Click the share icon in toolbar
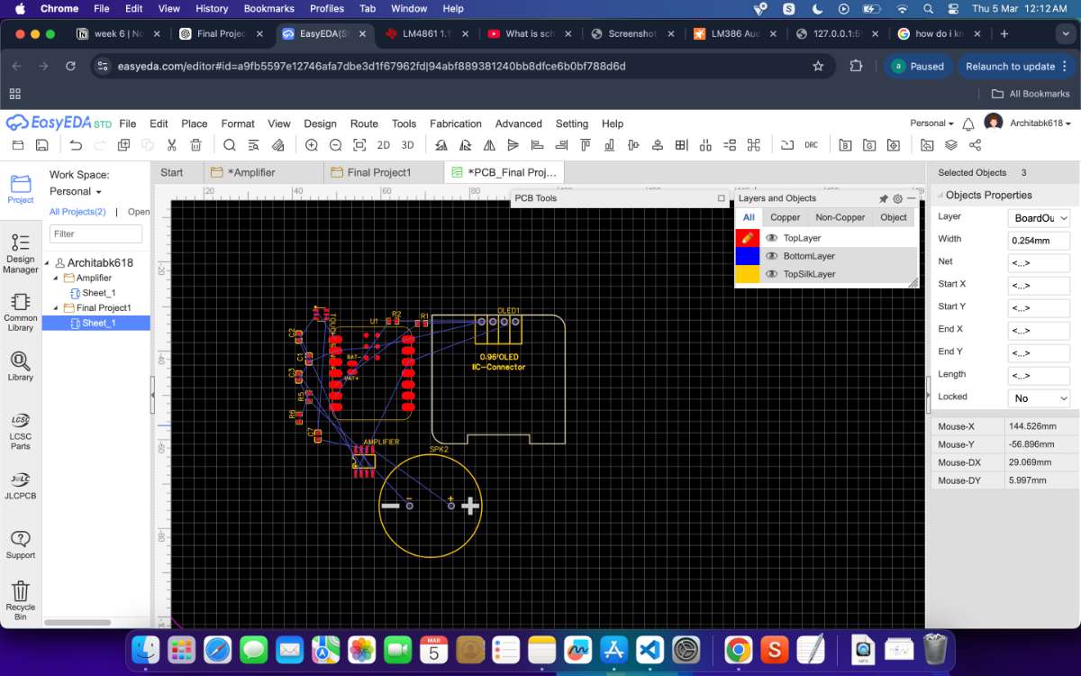 975,145
